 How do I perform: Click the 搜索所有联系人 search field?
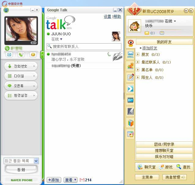tap(84, 47)
